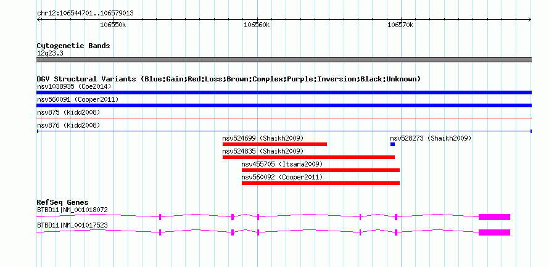Select the large last exon of NM_001017523

coord(494,232)
